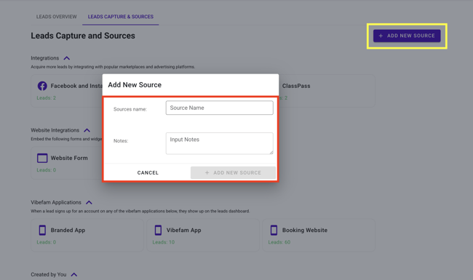The width and height of the screenshot is (473, 280).
Task: Click the Website Form Leads: 0 text
Action: pos(46,170)
